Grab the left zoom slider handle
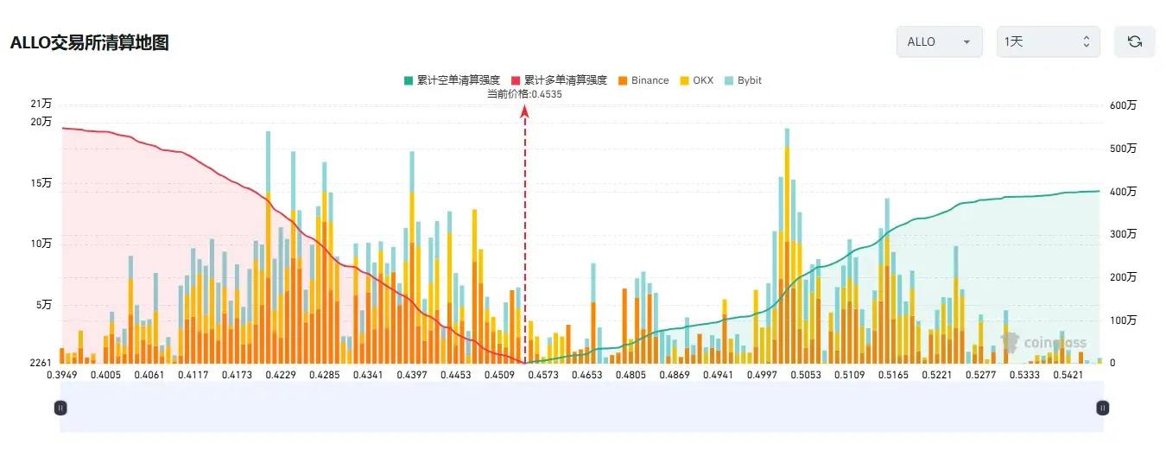This screenshot has width=1166, height=469. [x=60, y=407]
